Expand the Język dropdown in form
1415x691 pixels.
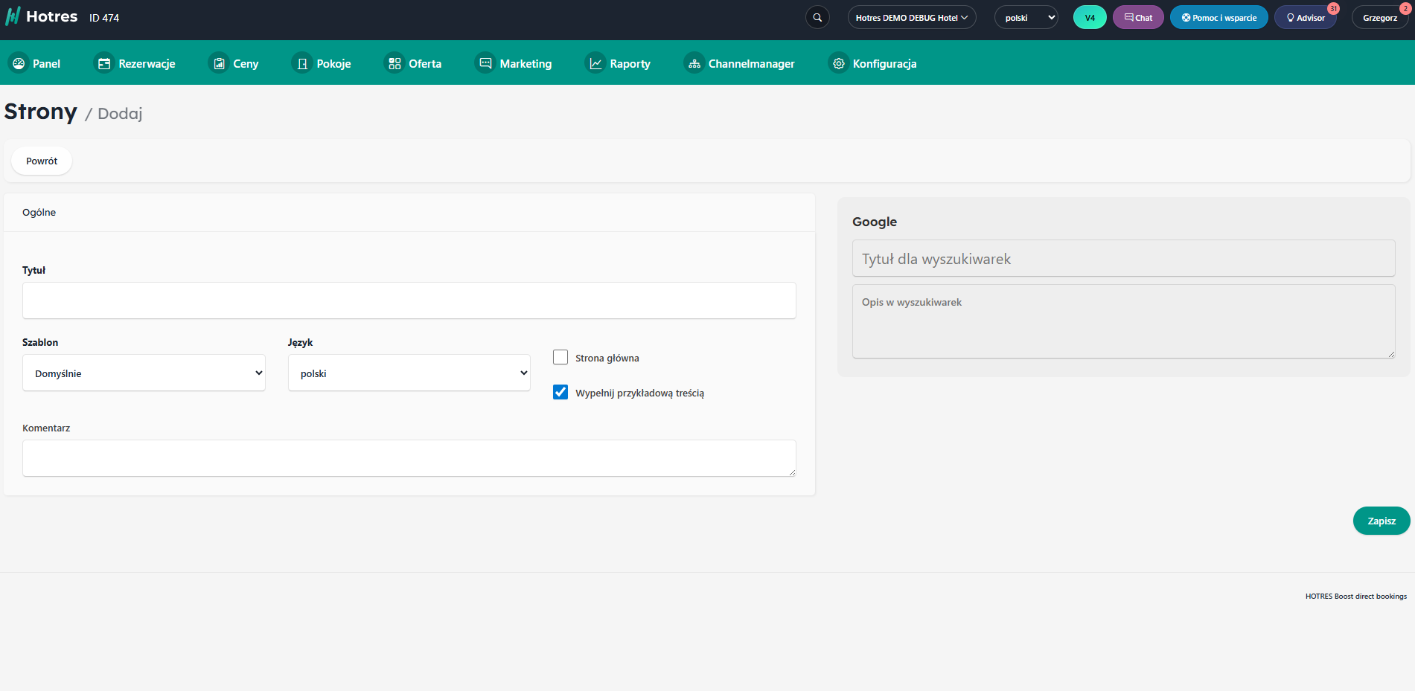tap(409, 373)
